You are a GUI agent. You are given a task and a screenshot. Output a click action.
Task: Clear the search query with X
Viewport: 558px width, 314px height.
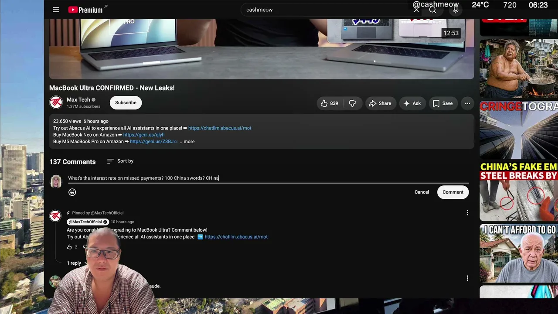click(416, 10)
